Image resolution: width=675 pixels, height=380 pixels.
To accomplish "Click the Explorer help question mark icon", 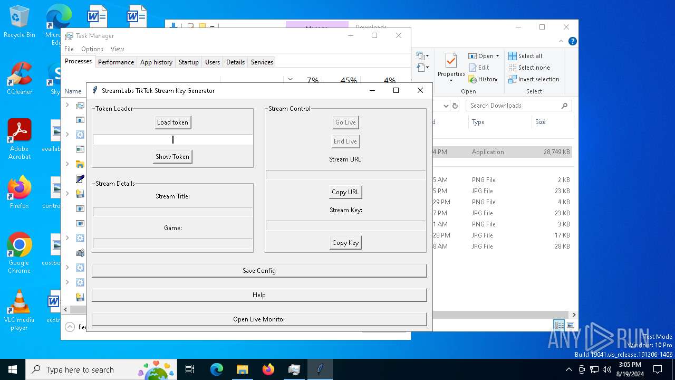I will pos(573,41).
